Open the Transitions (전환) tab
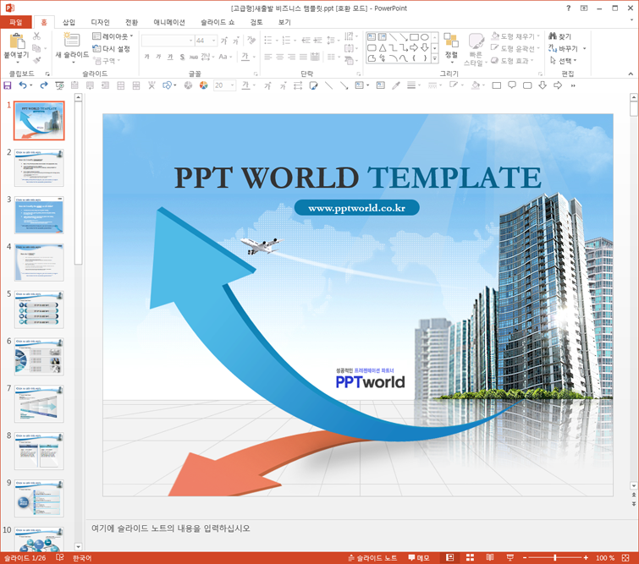The width and height of the screenshot is (639, 564). [x=132, y=22]
